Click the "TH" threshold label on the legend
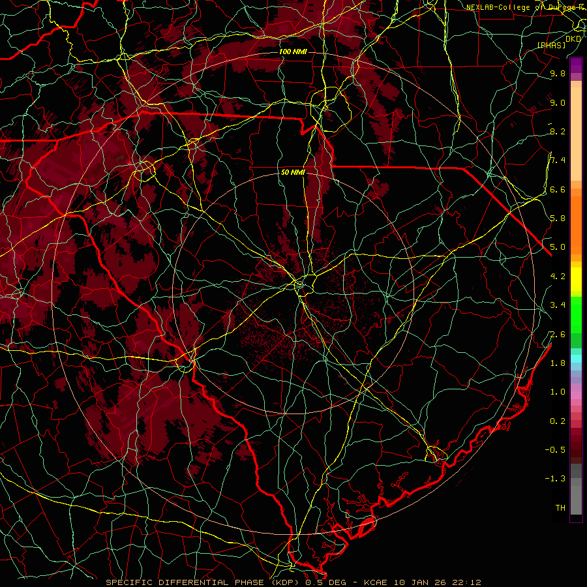 click(560, 508)
